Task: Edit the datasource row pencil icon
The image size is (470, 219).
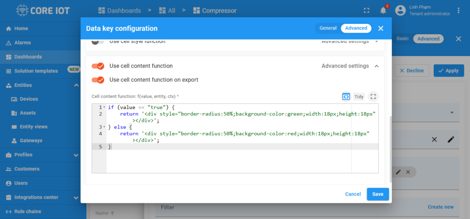Action: [x=451, y=140]
